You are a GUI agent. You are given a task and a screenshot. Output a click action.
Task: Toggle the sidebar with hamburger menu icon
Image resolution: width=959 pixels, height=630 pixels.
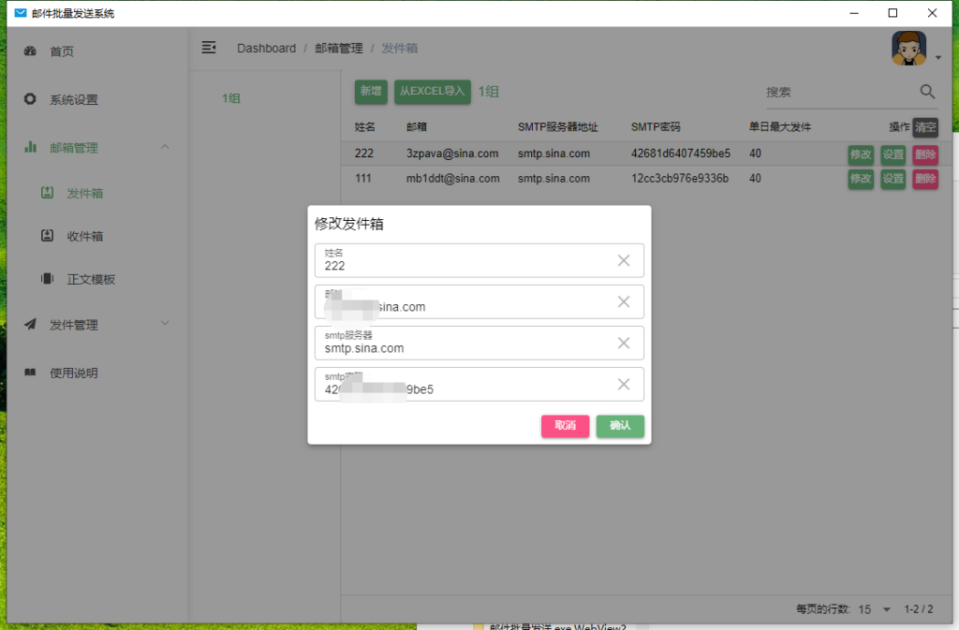click(x=209, y=48)
